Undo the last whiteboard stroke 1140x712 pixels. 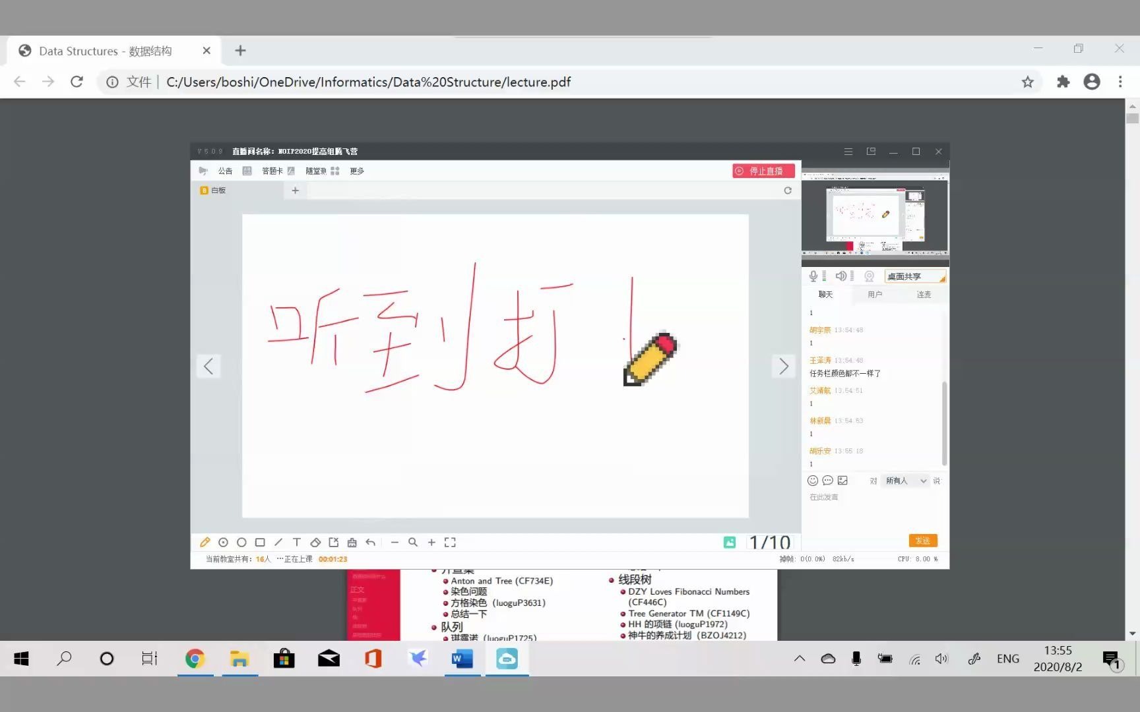coord(371,542)
